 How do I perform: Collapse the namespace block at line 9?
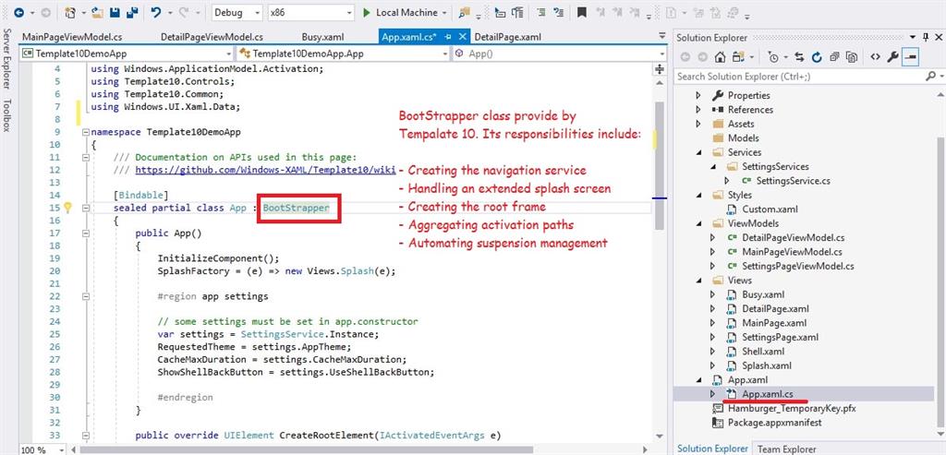pos(85,132)
